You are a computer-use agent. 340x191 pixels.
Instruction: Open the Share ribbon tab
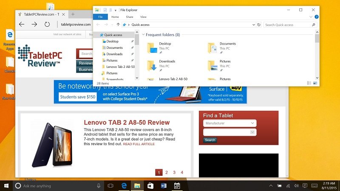pyautogui.click(x=130, y=17)
